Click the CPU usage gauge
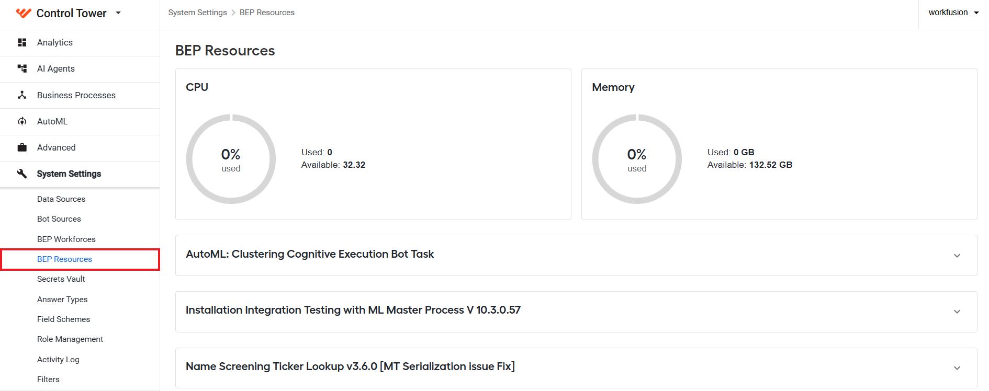Viewport: 989px width, 391px height. coord(231,159)
